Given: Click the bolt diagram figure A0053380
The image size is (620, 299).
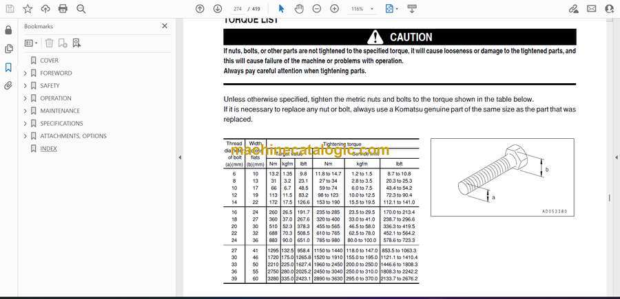Looking at the screenshot, I should click(502, 177).
